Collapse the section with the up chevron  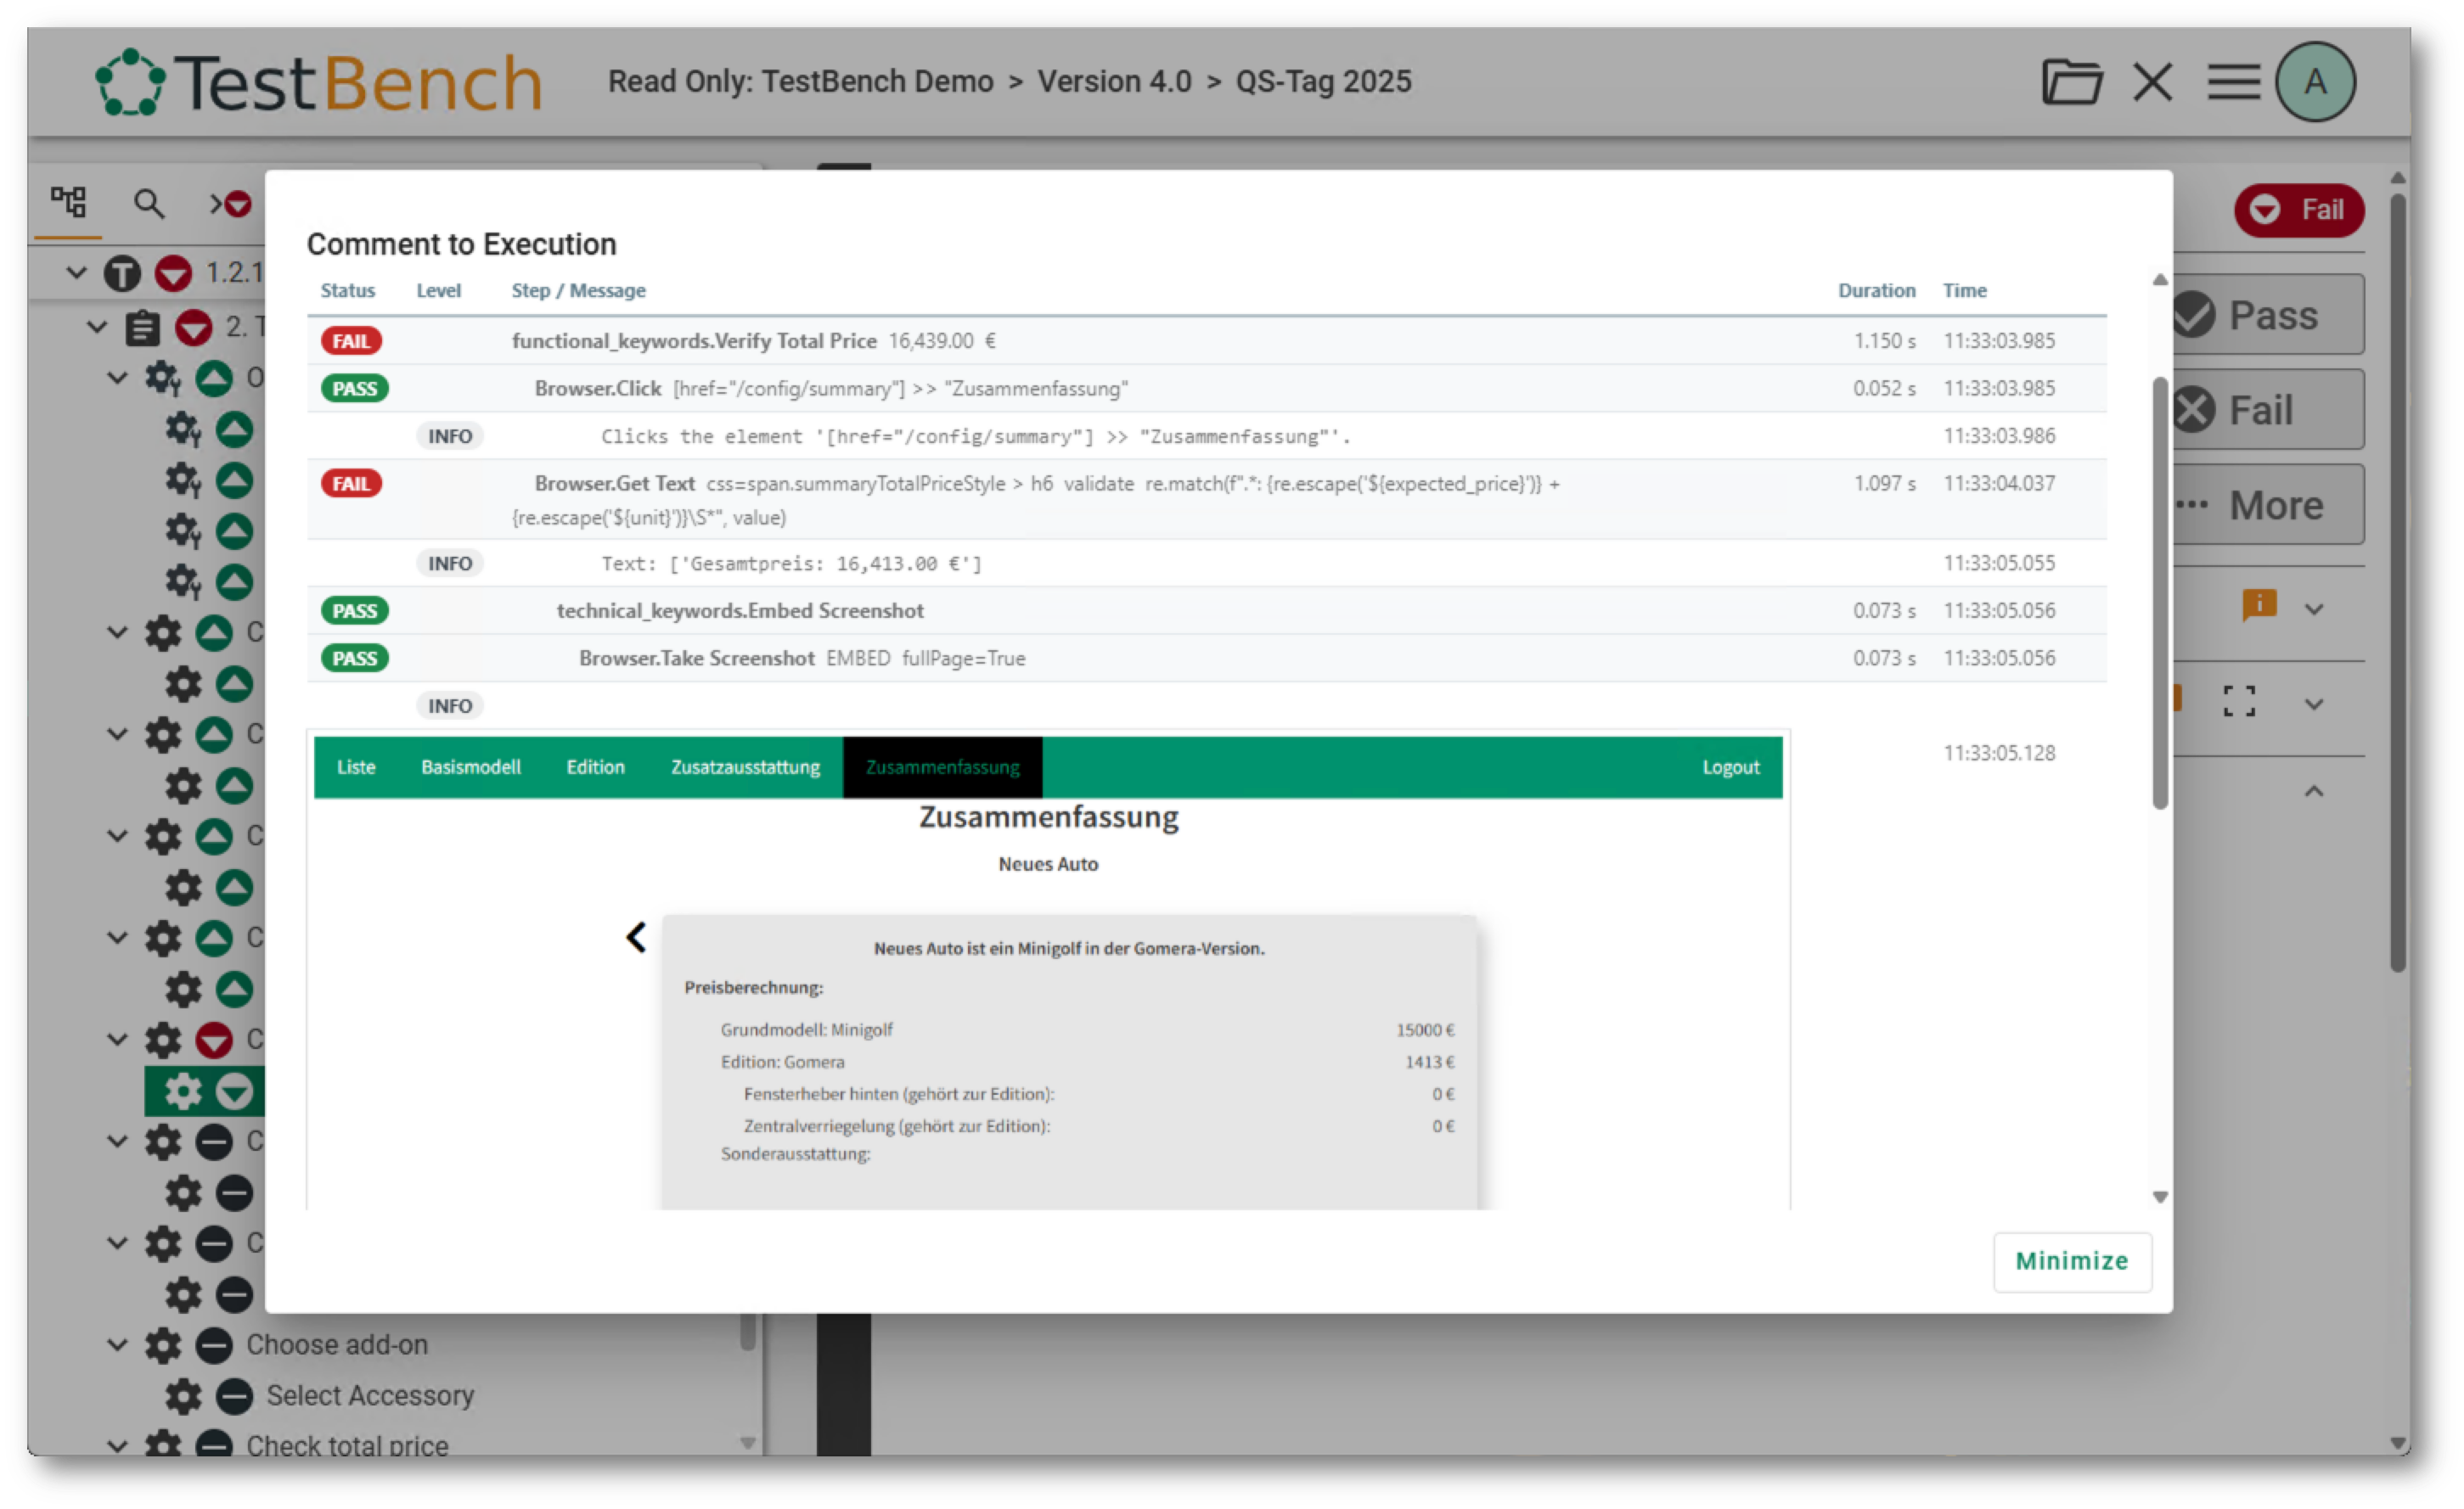(x=2314, y=792)
